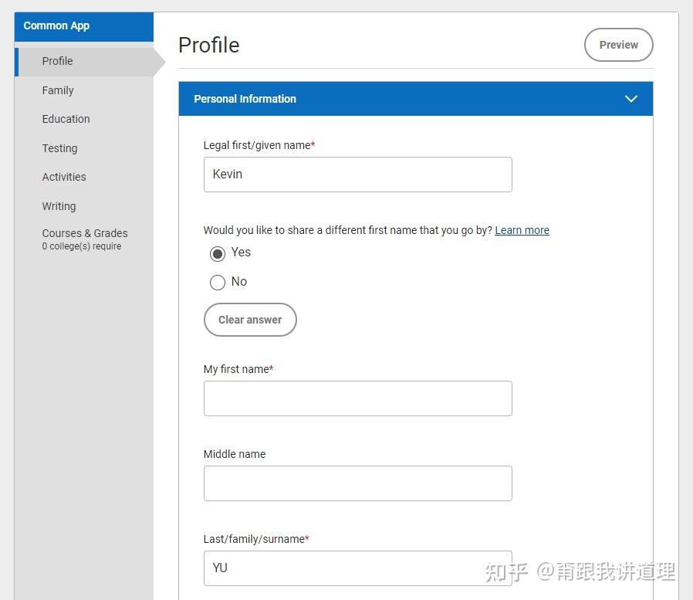Viewport: 693px width, 600px height.
Task: Open the Education section
Action: point(66,119)
